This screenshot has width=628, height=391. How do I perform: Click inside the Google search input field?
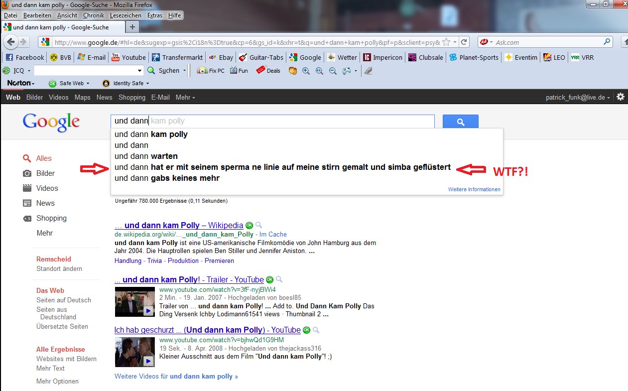point(272,121)
